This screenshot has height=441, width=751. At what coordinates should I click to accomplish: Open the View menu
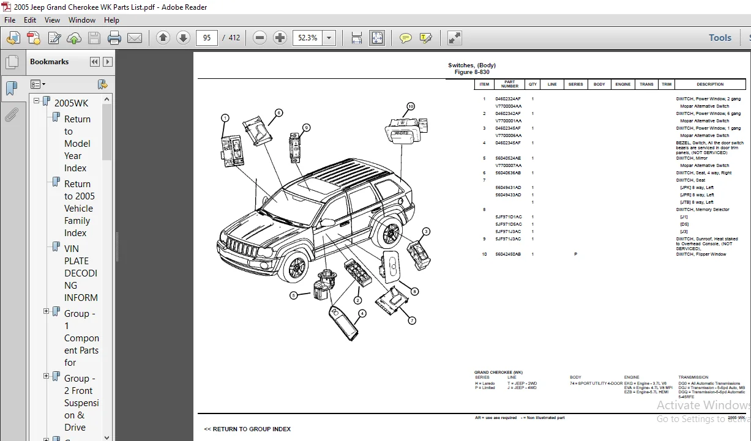tap(53, 20)
